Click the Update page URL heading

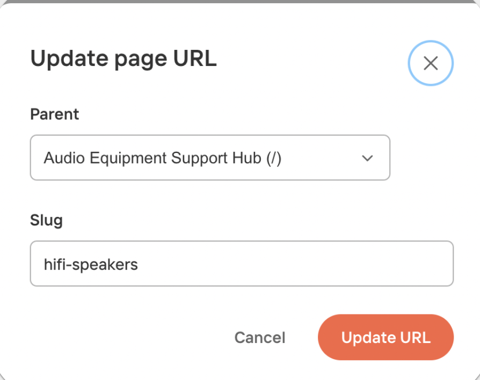click(x=123, y=59)
